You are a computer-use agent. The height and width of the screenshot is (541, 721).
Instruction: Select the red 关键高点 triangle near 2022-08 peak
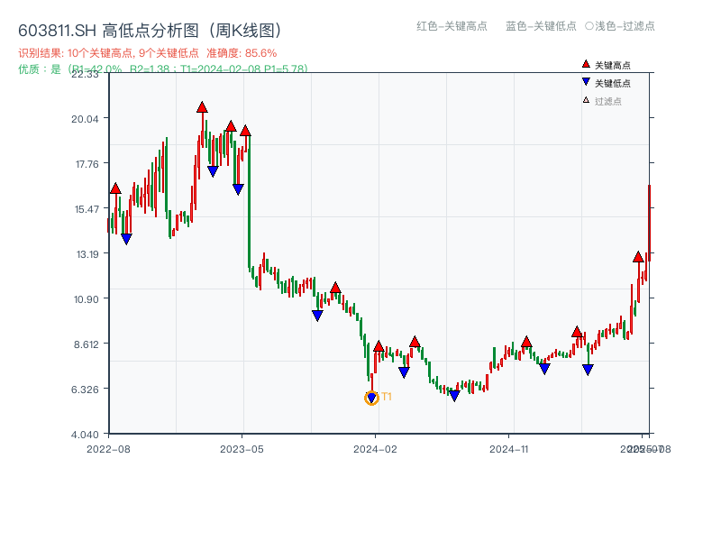tap(114, 188)
